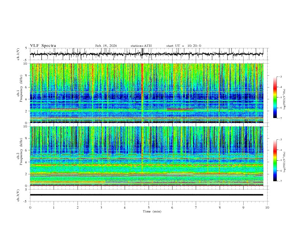Image resolution: width=301 pixels, height=233 pixels.
Task: Click the time axis tick label "5"
Action: [149, 207]
